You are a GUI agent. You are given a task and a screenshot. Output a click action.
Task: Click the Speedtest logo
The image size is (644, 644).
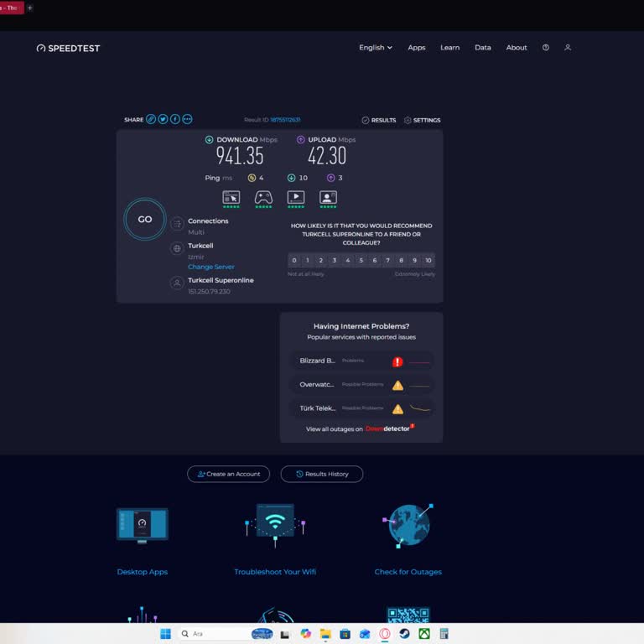(x=68, y=48)
